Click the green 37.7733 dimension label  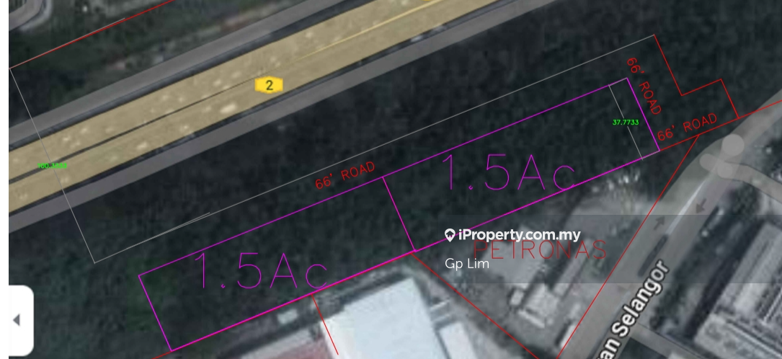pos(626,122)
